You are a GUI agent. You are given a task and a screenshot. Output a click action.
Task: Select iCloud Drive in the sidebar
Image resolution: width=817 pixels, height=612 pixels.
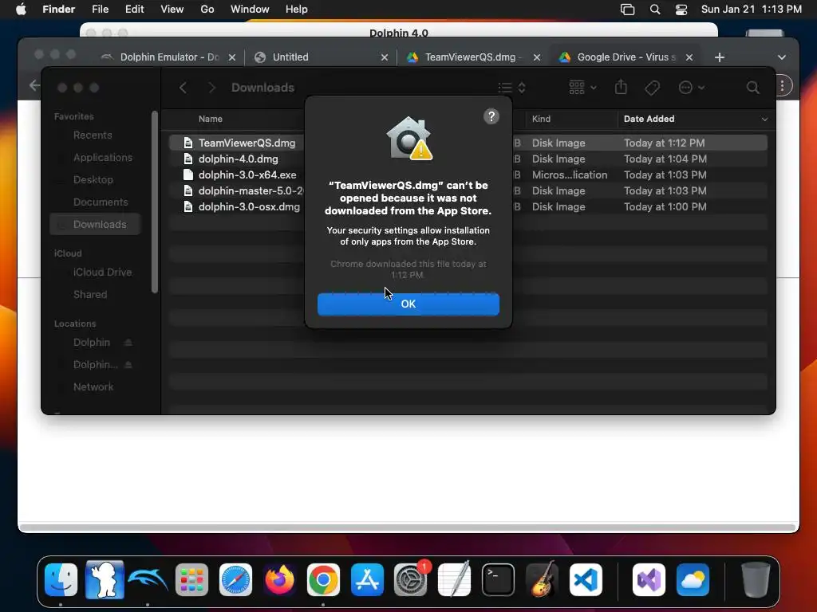click(102, 273)
